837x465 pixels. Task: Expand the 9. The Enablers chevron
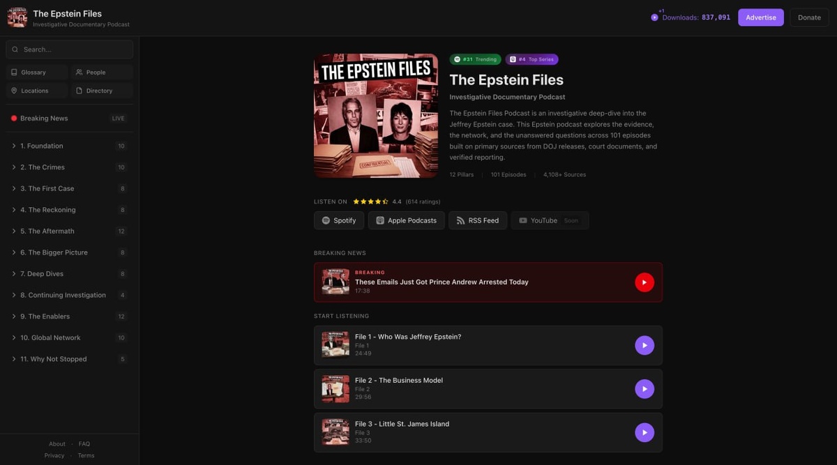pos(14,317)
